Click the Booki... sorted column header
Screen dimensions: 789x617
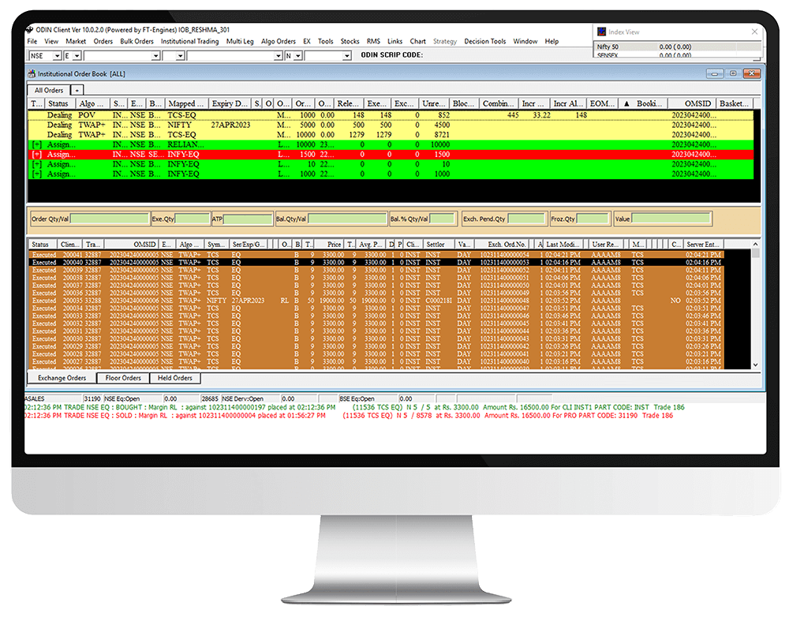point(642,103)
